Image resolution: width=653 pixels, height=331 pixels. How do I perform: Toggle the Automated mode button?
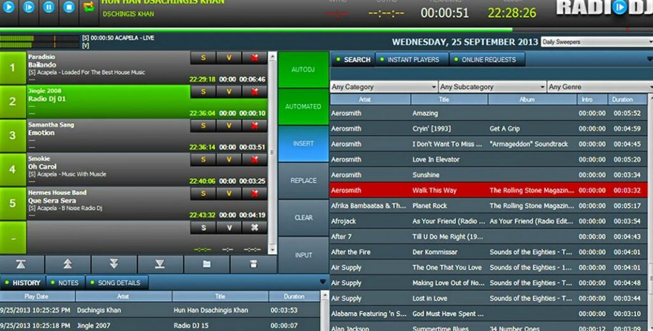[x=303, y=106]
